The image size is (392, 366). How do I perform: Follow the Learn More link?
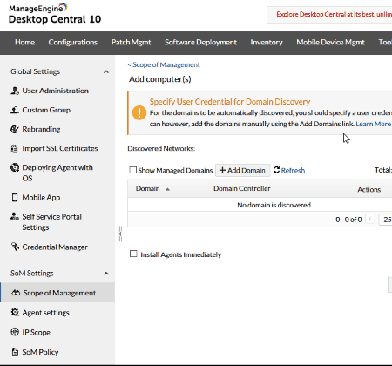point(374,124)
